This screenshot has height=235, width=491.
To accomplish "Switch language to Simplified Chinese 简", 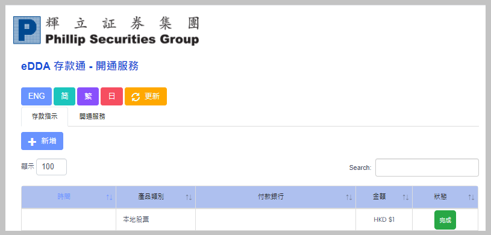I will coord(64,96).
